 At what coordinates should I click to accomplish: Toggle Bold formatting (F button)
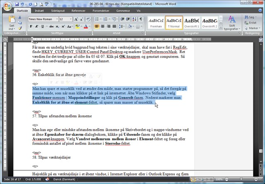click(31, 27)
